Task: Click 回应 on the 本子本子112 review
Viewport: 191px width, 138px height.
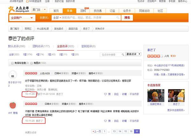Action: (116, 94)
